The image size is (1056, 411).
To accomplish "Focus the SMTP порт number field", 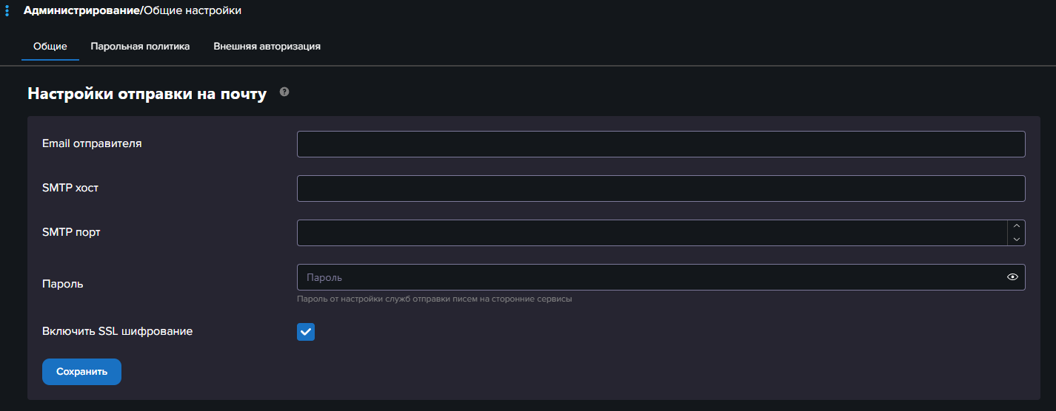I will [x=652, y=233].
